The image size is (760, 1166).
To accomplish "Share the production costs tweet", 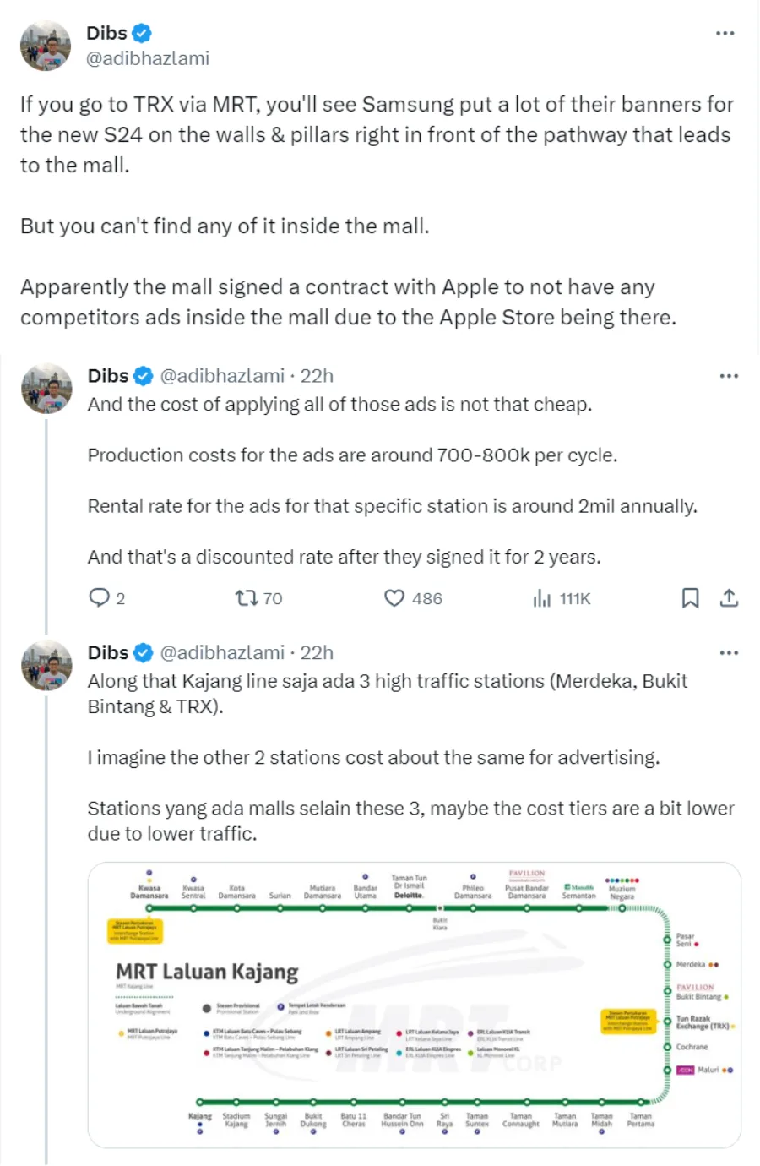I will pos(729,598).
